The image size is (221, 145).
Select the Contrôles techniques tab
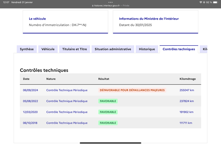(x=179, y=49)
